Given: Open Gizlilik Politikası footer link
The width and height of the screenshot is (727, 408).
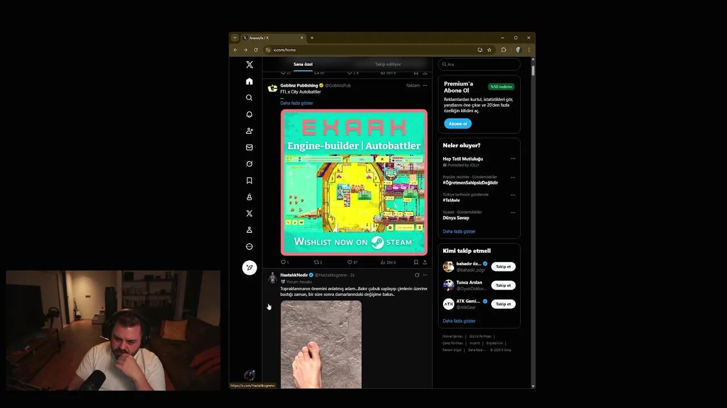Looking at the screenshot, I should coord(481,336).
